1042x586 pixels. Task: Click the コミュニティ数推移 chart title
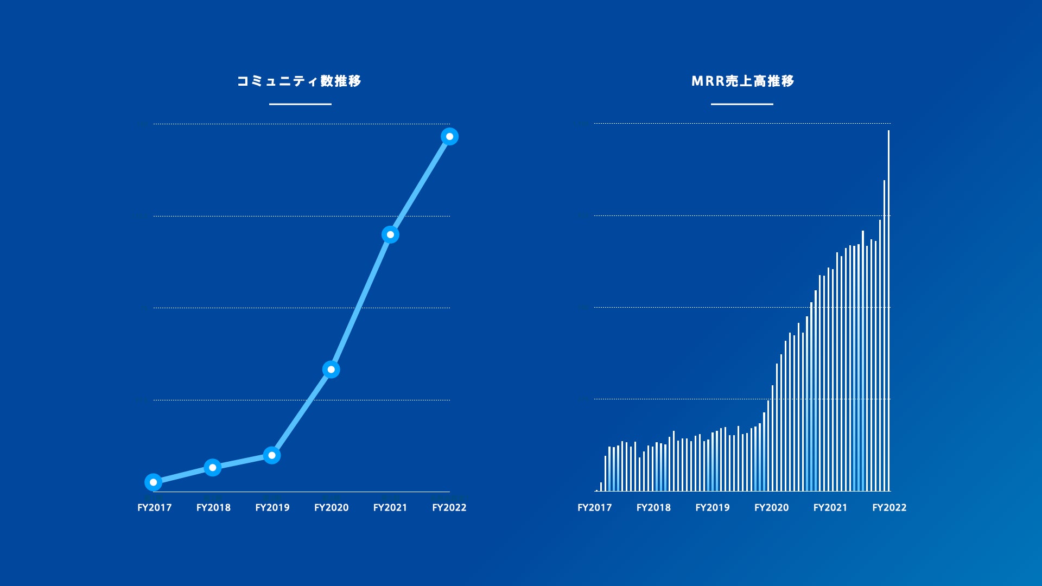pos(299,81)
